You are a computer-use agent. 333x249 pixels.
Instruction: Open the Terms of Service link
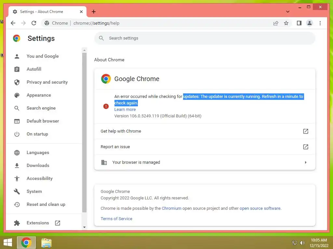116,219
